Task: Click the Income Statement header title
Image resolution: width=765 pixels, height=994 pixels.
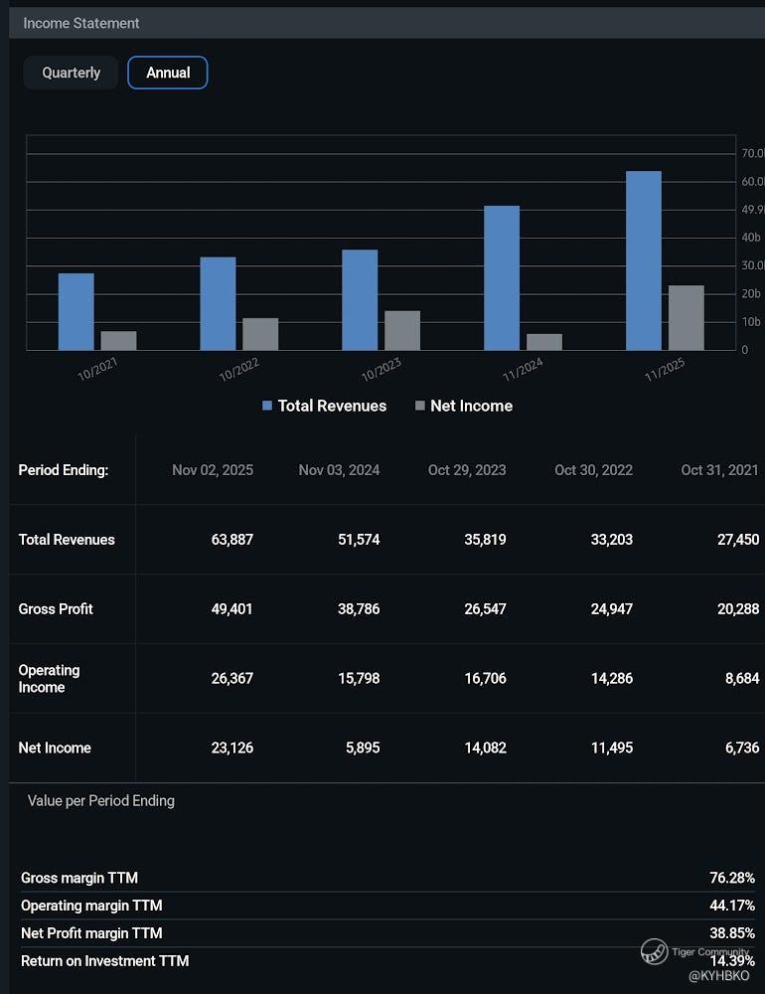Action: tap(81, 24)
